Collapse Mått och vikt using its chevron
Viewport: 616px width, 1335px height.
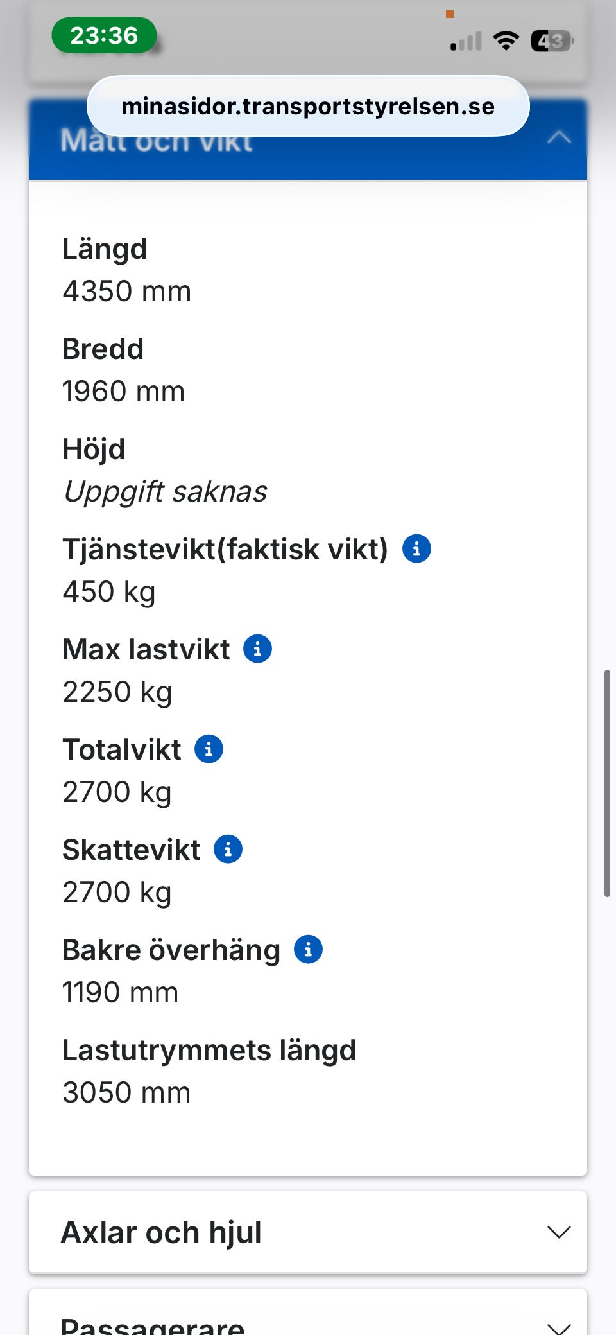pyautogui.click(x=559, y=138)
